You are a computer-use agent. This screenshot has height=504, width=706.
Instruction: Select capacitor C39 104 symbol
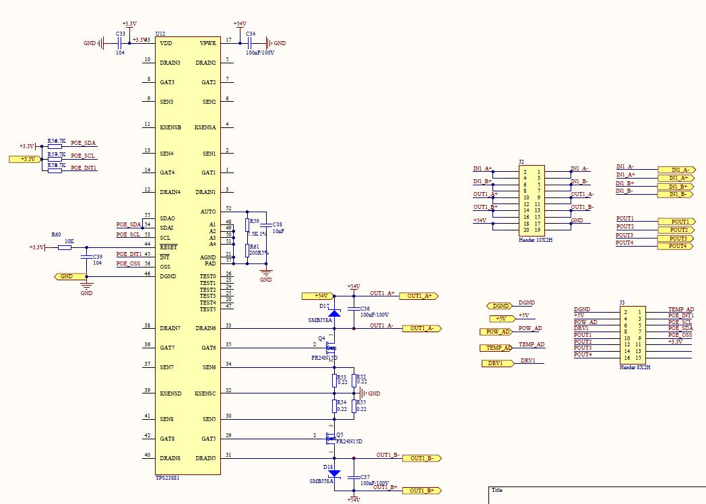86,257
